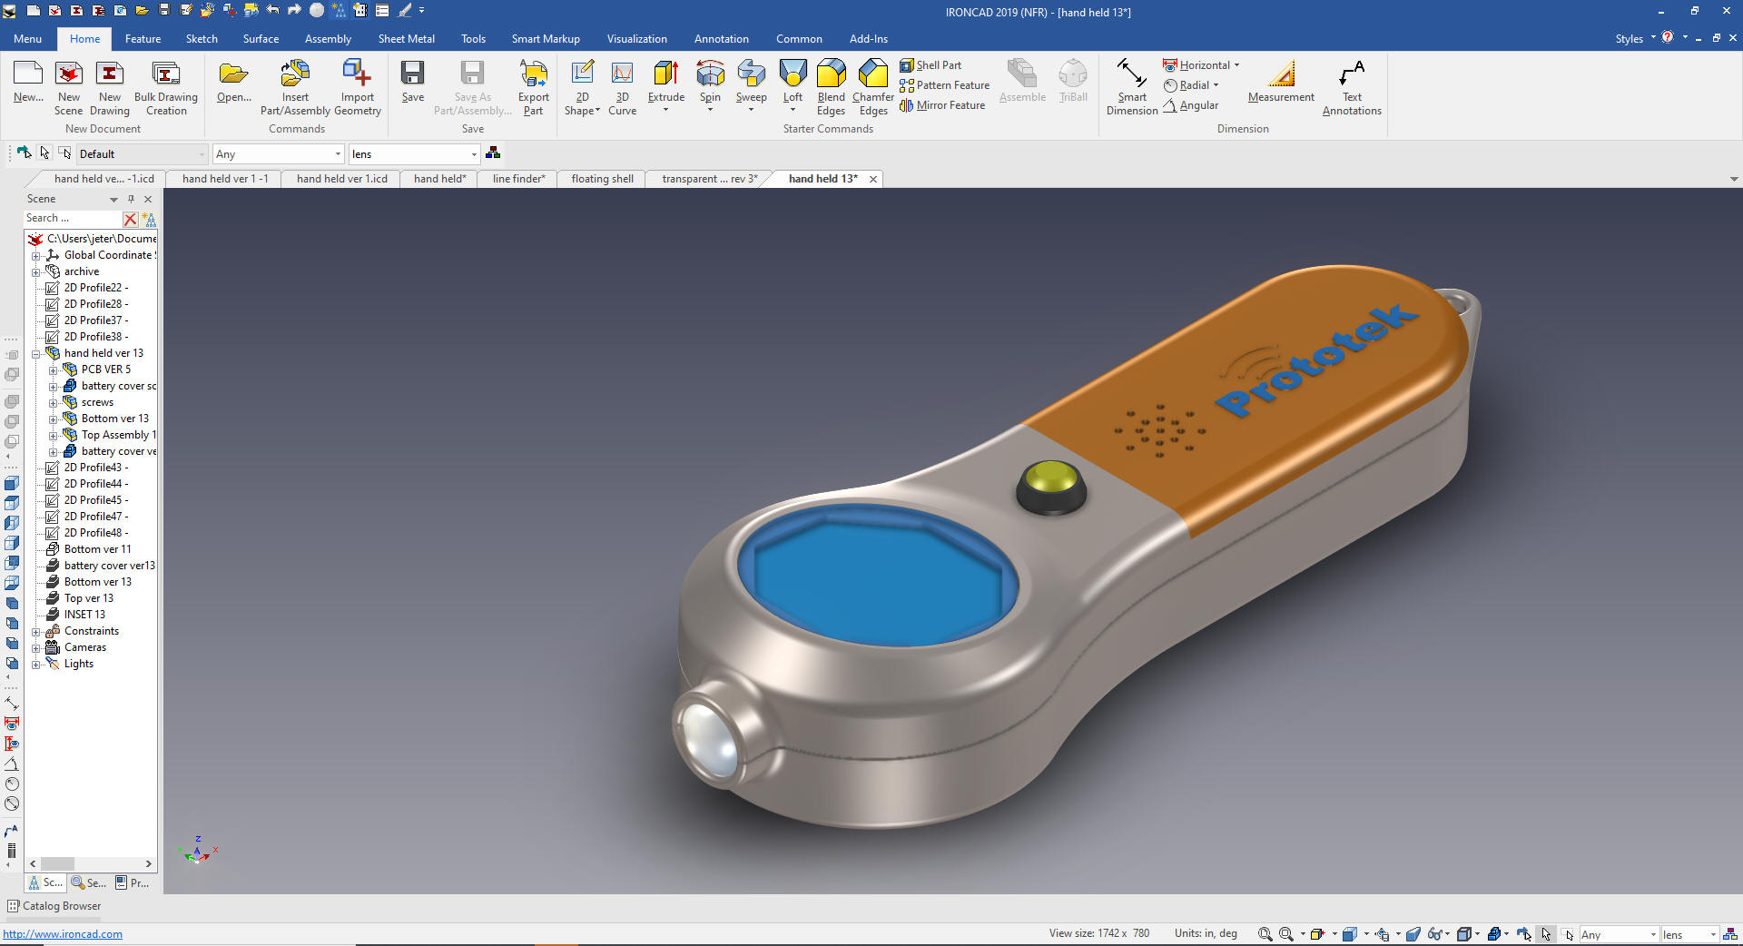Click the Extrude tool icon
The height and width of the screenshot is (946, 1743).
(x=665, y=75)
